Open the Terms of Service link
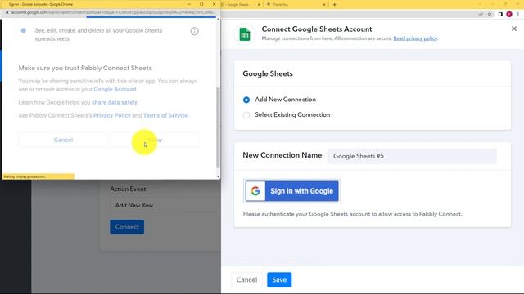This screenshot has height=294, width=524. point(165,115)
